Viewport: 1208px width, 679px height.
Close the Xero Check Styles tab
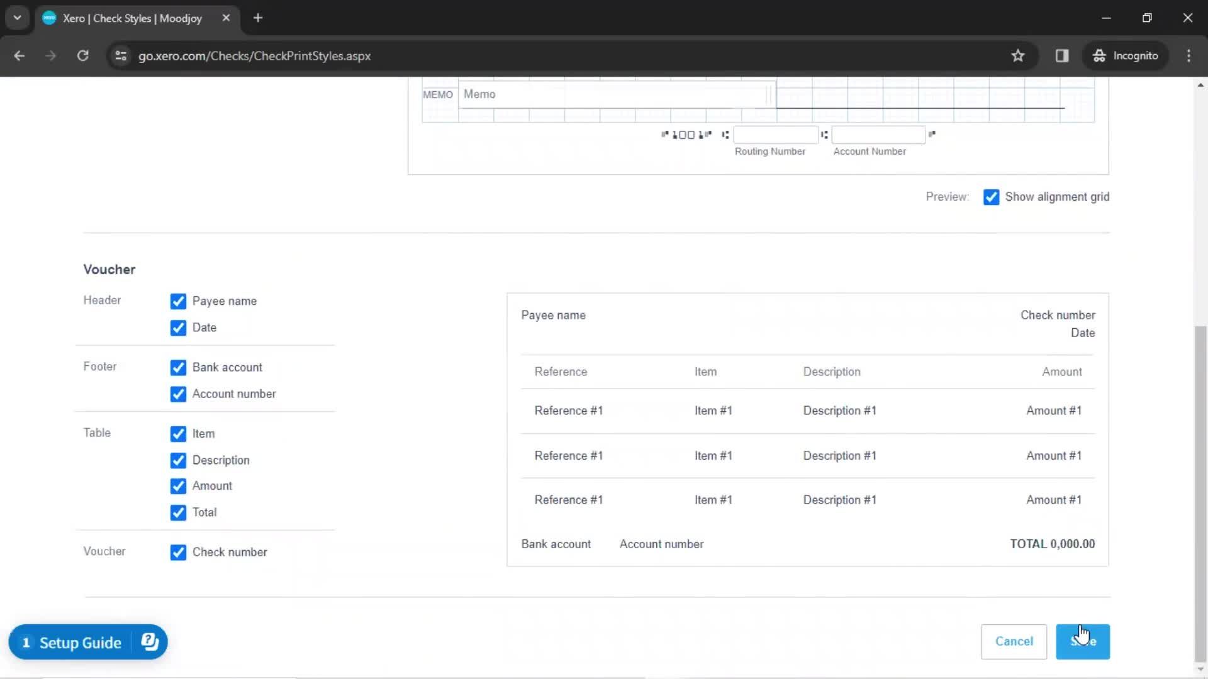[x=226, y=18]
